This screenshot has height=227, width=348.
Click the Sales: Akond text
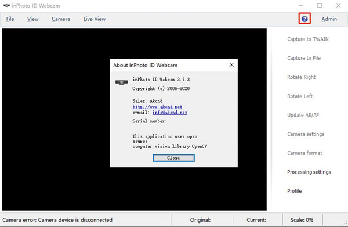pyautogui.click(x=147, y=101)
